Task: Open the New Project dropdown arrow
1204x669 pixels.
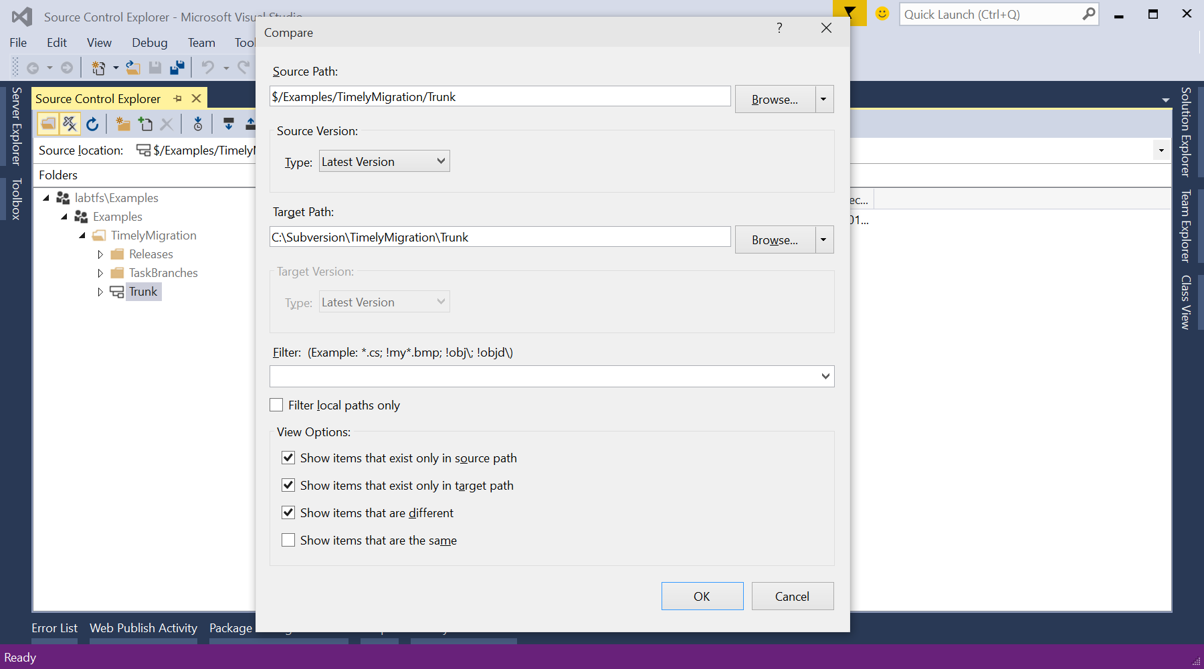Action: pyautogui.click(x=116, y=68)
